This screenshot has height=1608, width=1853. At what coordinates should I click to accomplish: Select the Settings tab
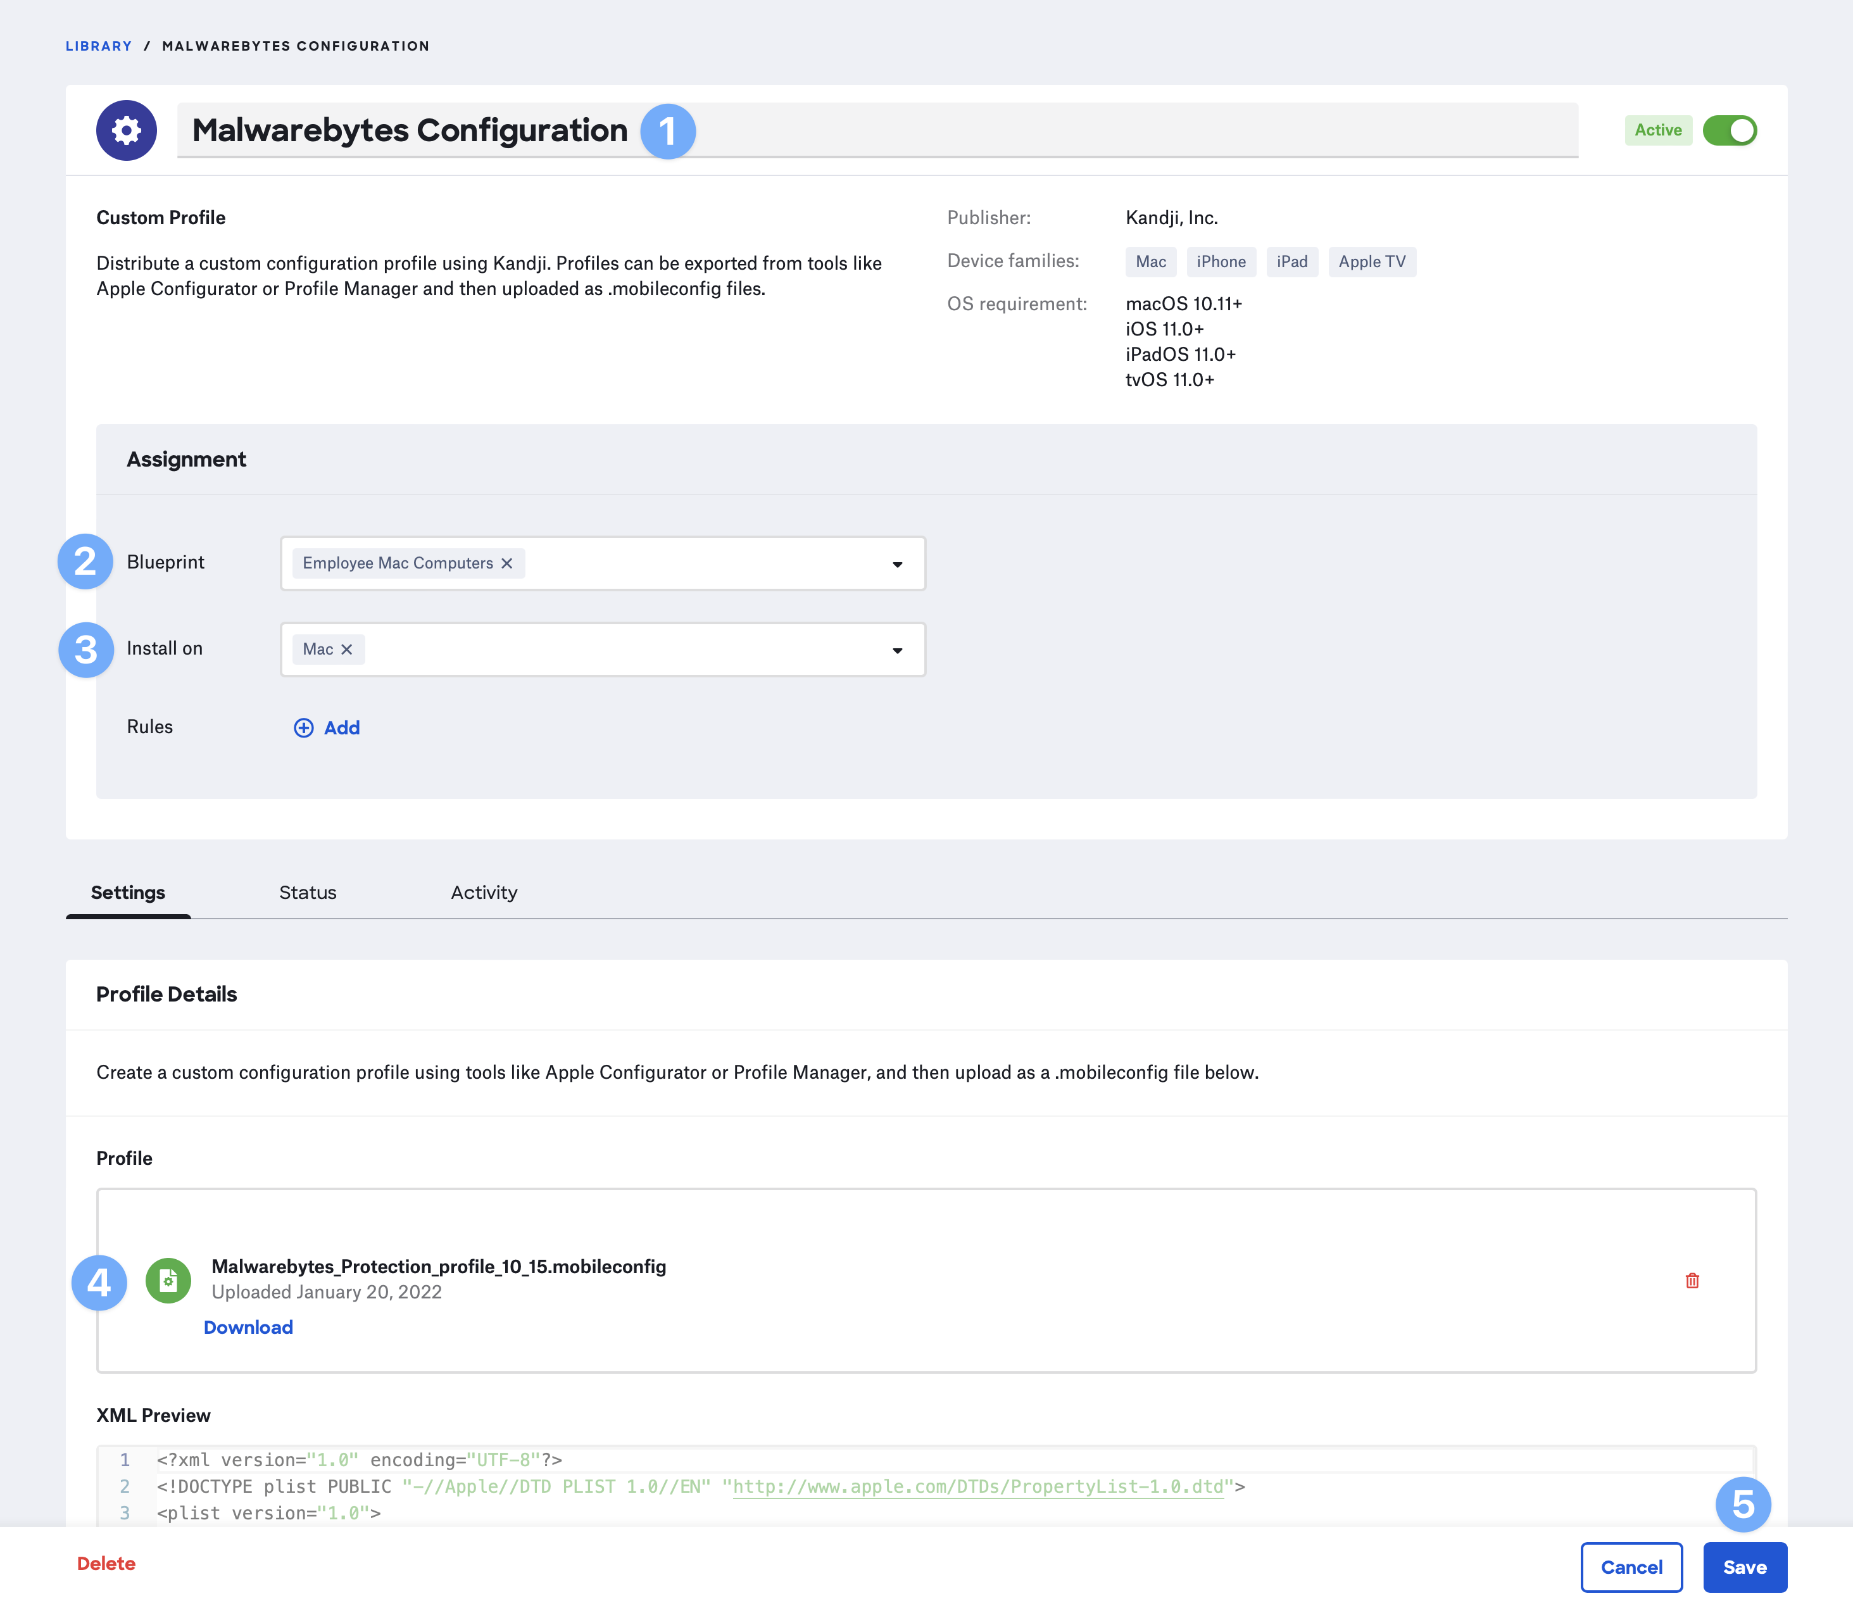pos(129,893)
